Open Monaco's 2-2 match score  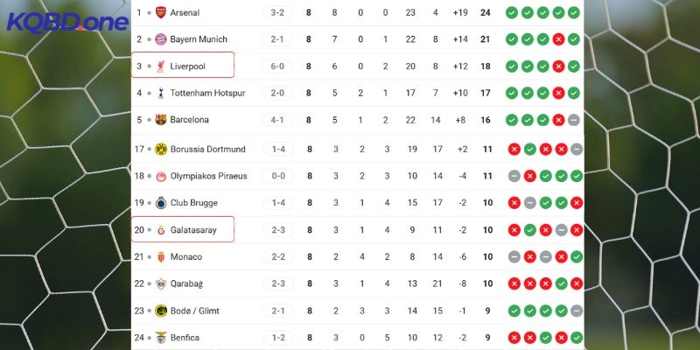(277, 257)
